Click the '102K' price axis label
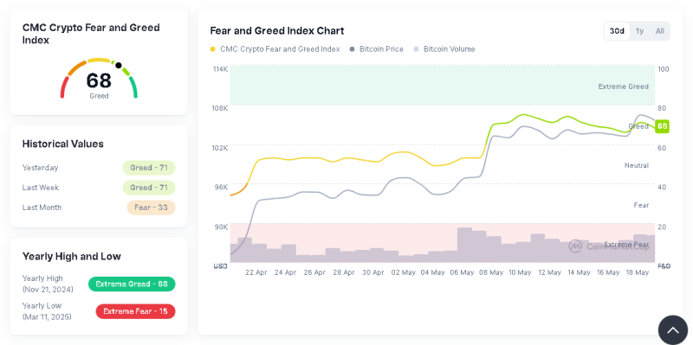Image resolution: width=693 pixels, height=345 pixels. (x=220, y=148)
